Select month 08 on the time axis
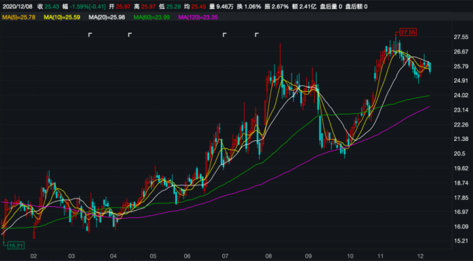The height and width of the screenshot is (261, 473). click(269, 256)
